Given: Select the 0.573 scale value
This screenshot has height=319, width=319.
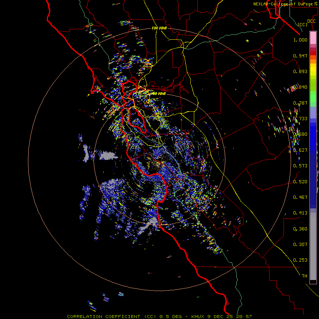Looking at the screenshot, I should [300, 166].
